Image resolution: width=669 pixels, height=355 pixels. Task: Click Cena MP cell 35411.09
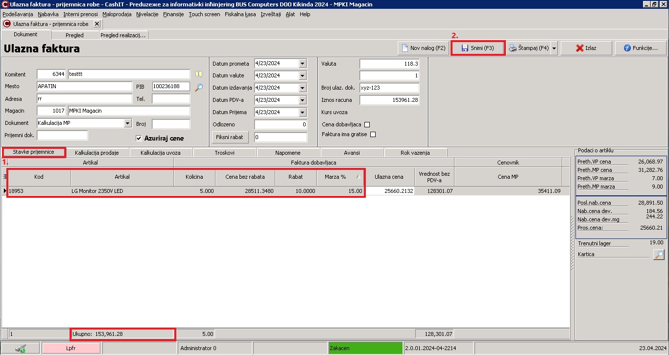click(x=508, y=191)
